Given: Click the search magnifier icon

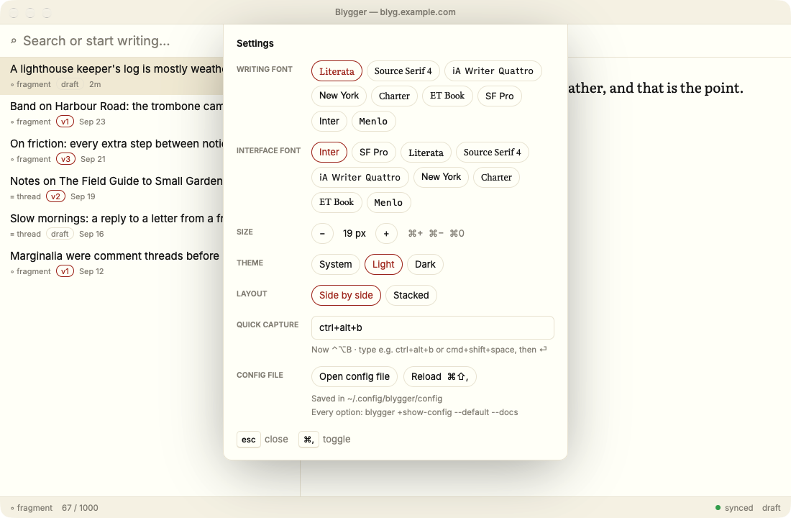Looking at the screenshot, I should point(14,41).
